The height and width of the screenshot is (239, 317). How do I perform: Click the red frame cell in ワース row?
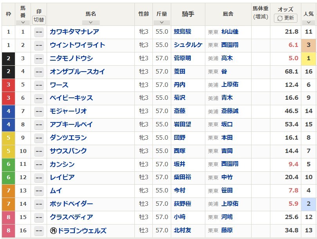pos(8,85)
